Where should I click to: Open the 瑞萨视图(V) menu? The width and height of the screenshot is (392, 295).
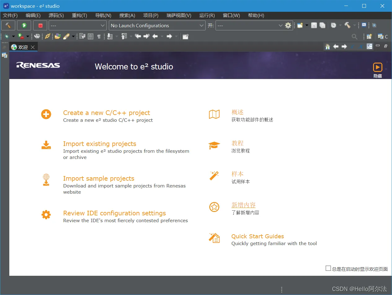[179, 15]
